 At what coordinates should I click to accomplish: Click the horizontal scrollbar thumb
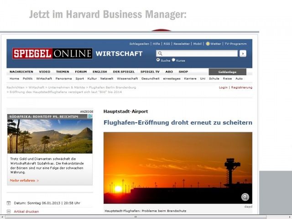(136, 217)
